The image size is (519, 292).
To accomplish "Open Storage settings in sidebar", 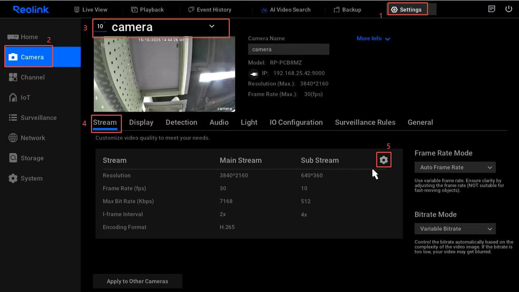I will tap(32, 158).
